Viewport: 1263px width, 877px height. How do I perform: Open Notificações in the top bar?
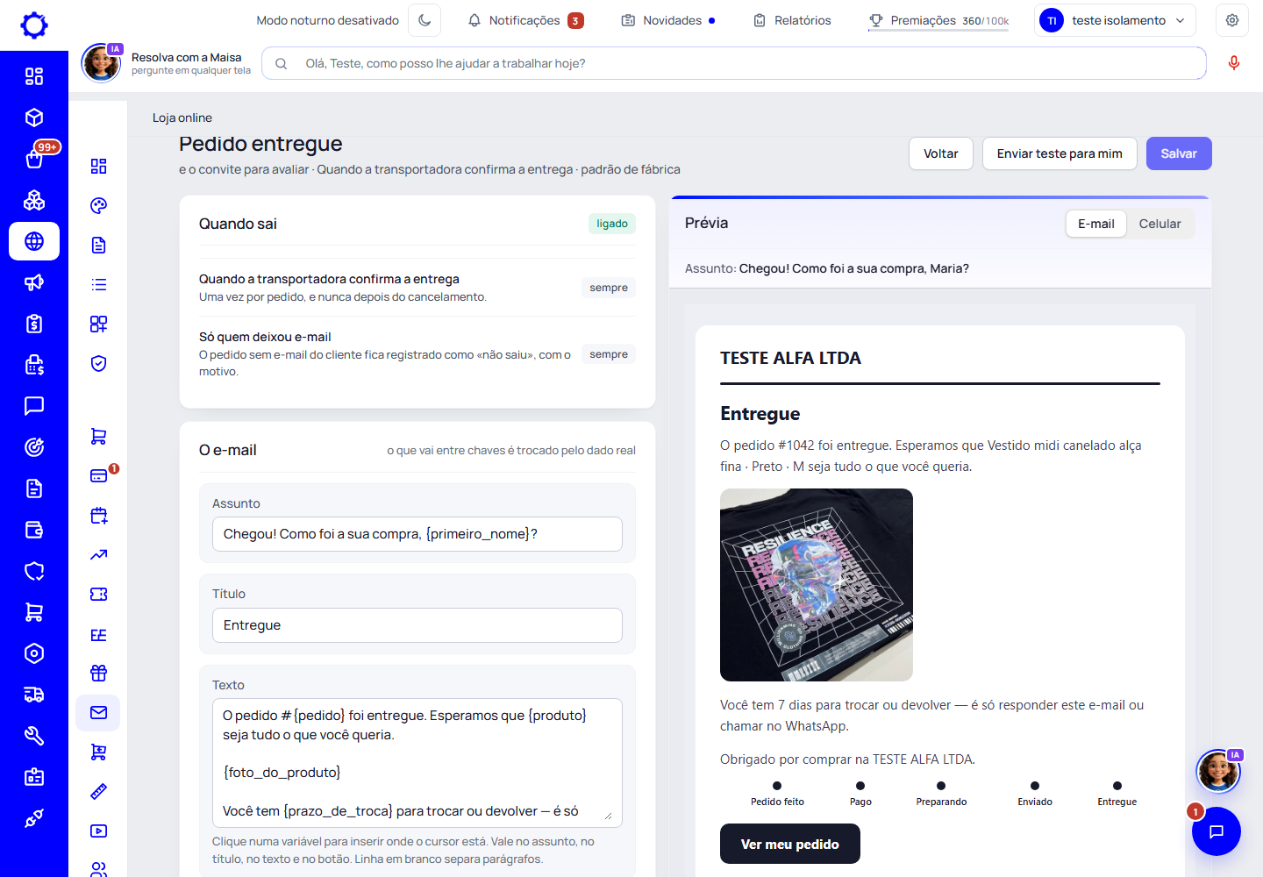(x=525, y=20)
